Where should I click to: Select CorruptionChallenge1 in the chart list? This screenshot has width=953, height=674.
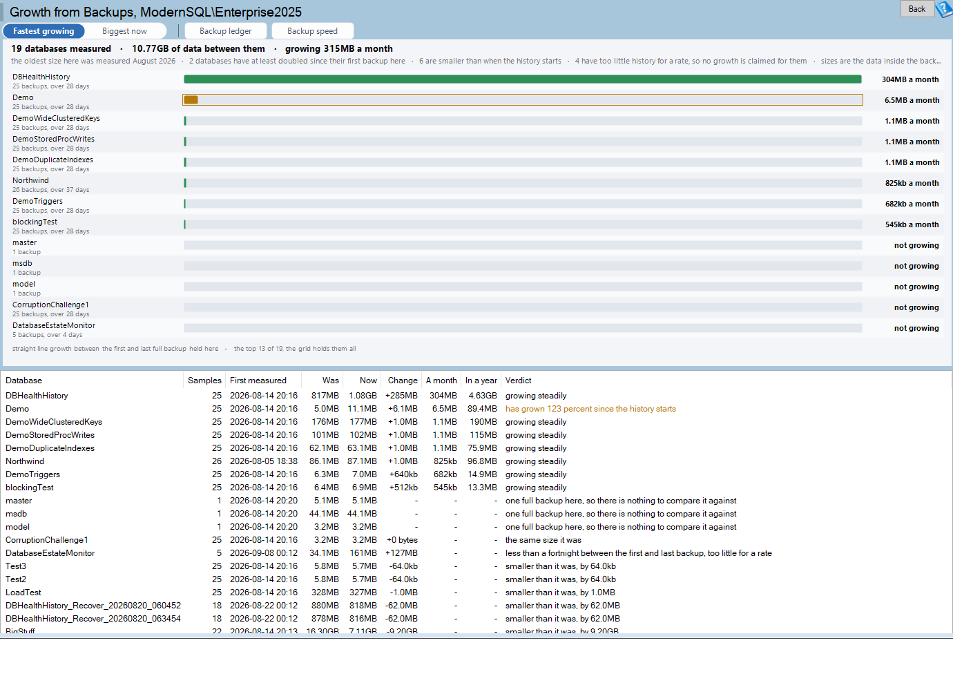point(50,305)
